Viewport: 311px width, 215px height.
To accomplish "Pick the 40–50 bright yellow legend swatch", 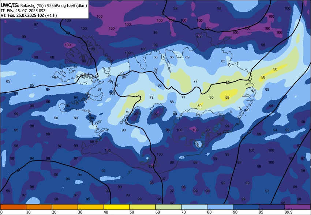I will tap(117, 207).
